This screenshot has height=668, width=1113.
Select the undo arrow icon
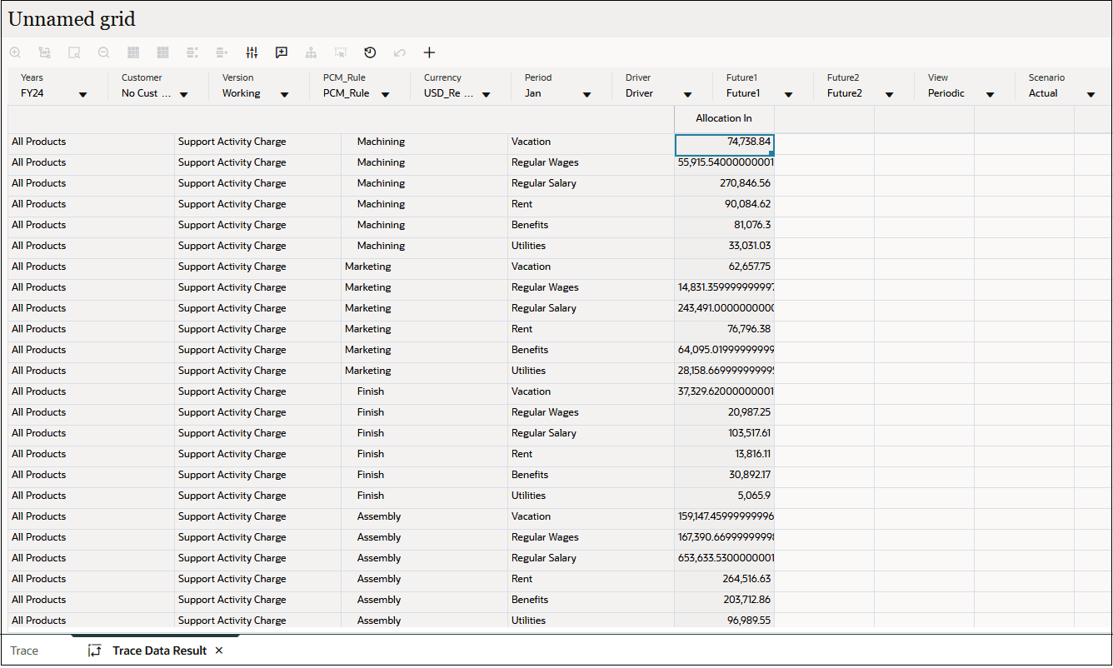[399, 52]
